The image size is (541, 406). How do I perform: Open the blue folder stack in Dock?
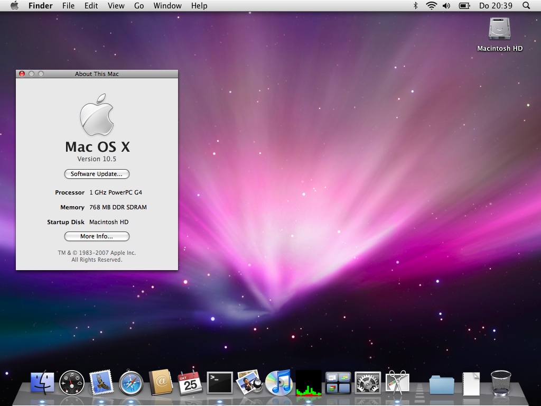click(442, 385)
